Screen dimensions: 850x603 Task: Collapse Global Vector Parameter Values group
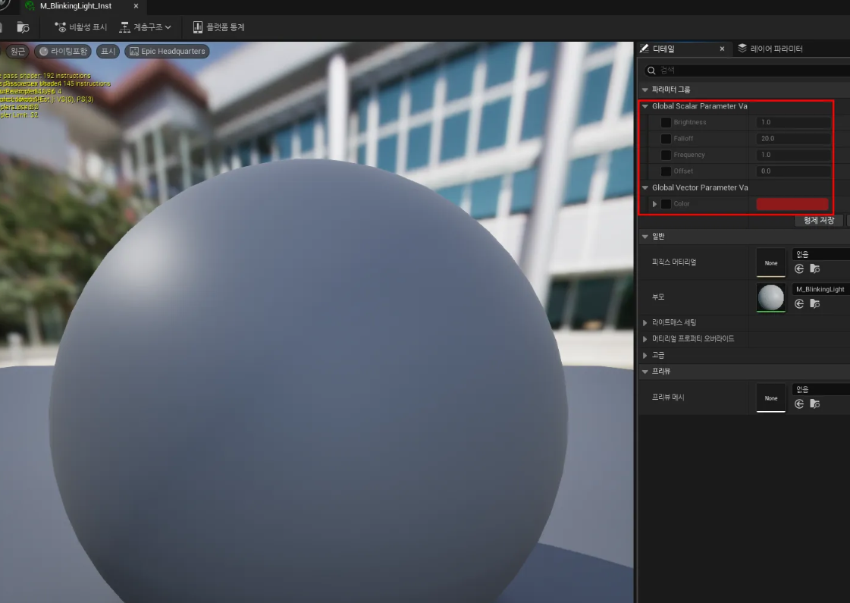pos(645,187)
